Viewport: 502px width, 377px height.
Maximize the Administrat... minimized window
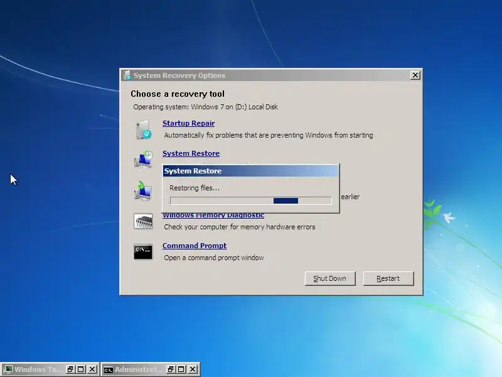[x=181, y=369]
